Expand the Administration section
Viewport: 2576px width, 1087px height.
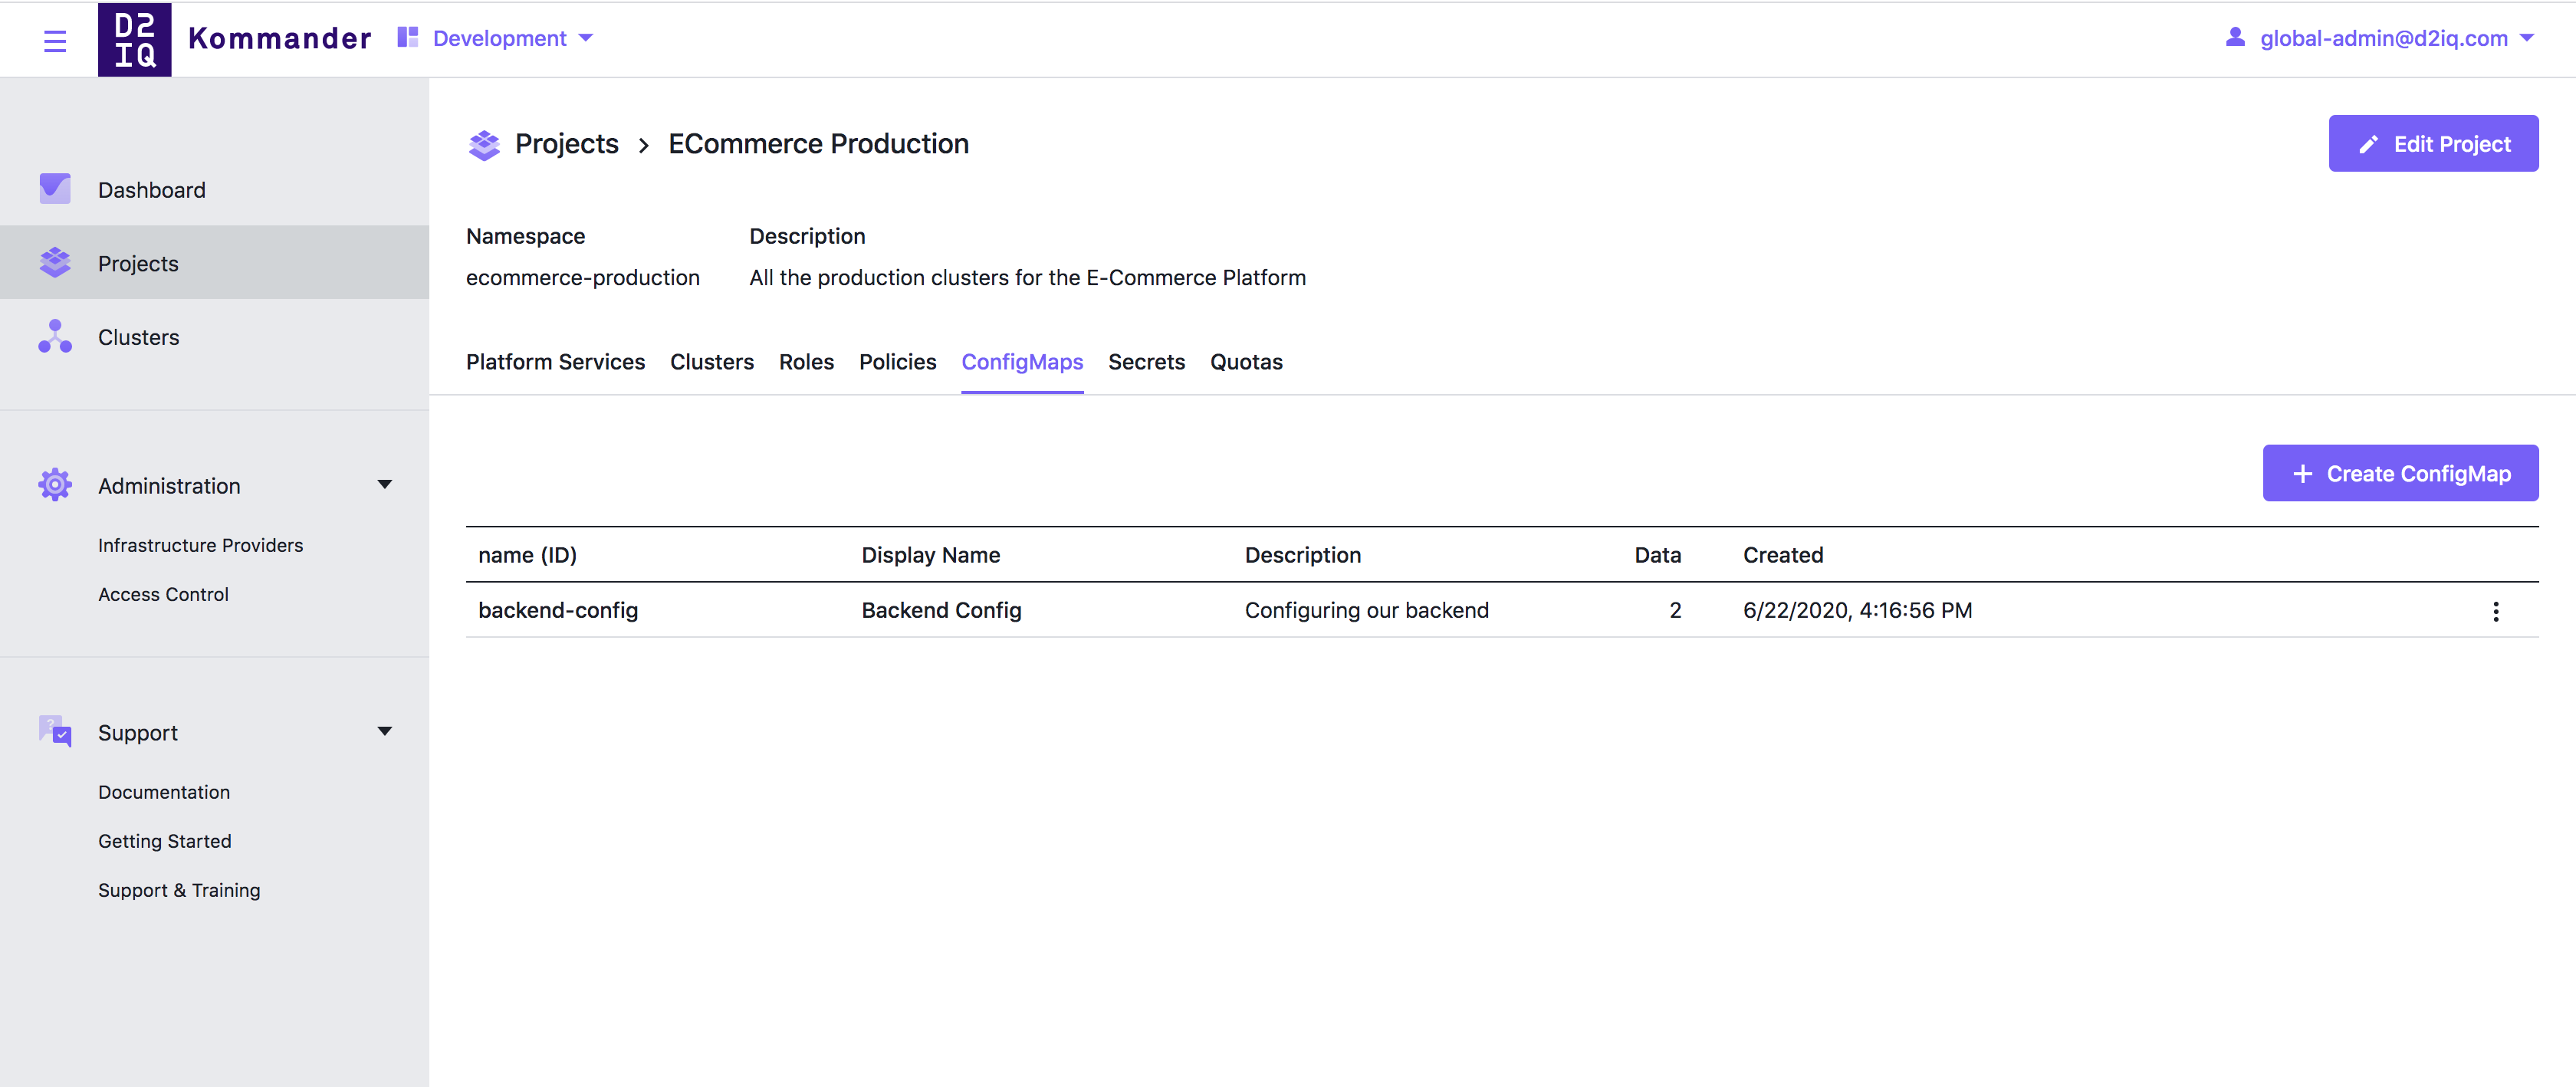pos(381,486)
